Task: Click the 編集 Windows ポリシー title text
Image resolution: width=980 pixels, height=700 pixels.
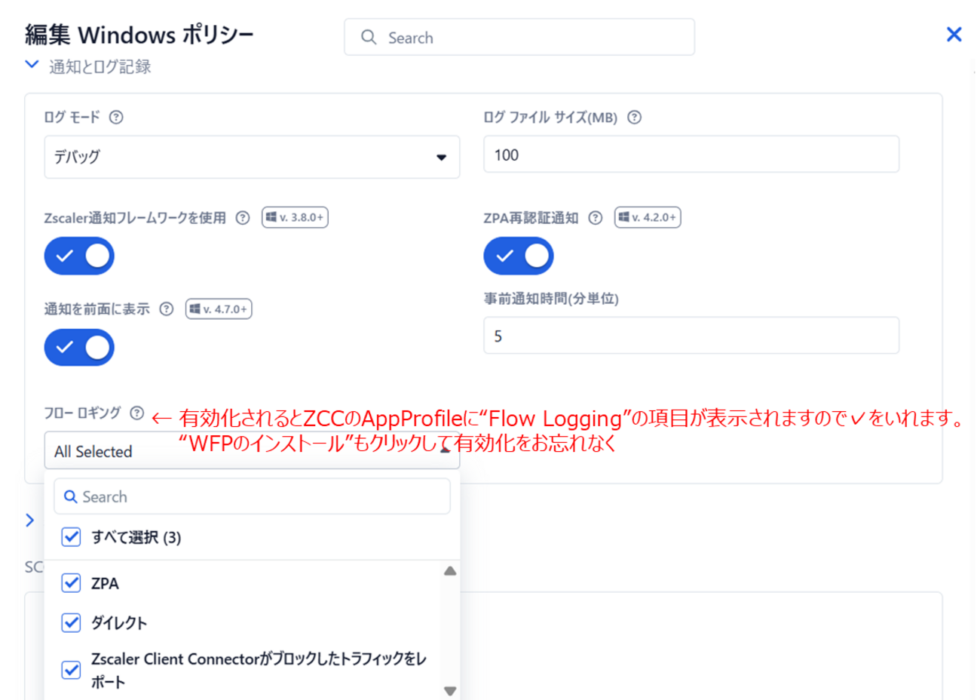Action: (x=139, y=35)
